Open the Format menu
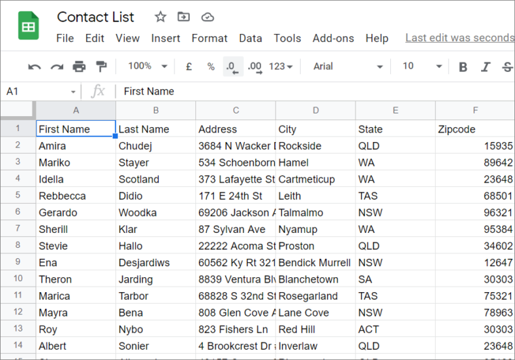 (x=210, y=38)
